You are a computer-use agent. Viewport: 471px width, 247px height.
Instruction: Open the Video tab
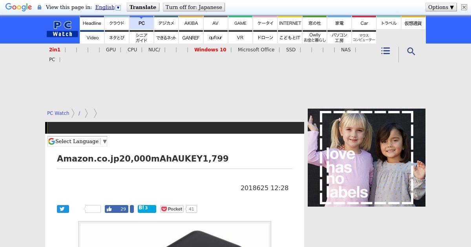click(92, 37)
